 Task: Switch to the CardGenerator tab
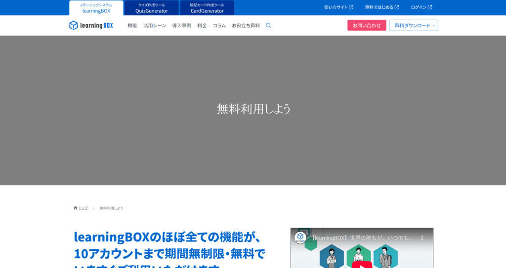tap(207, 8)
